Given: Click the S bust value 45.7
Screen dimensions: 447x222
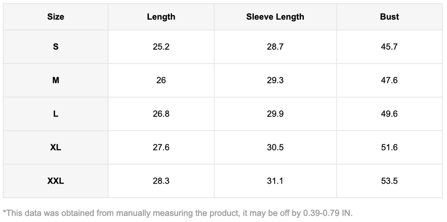Looking at the screenshot, I should coord(389,47).
